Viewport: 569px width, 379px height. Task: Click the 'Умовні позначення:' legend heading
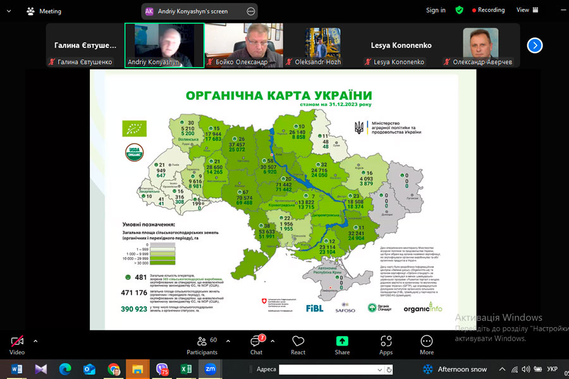[x=149, y=224]
